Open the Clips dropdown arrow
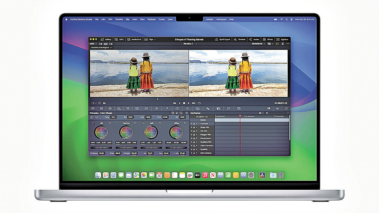 [x=155, y=40]
